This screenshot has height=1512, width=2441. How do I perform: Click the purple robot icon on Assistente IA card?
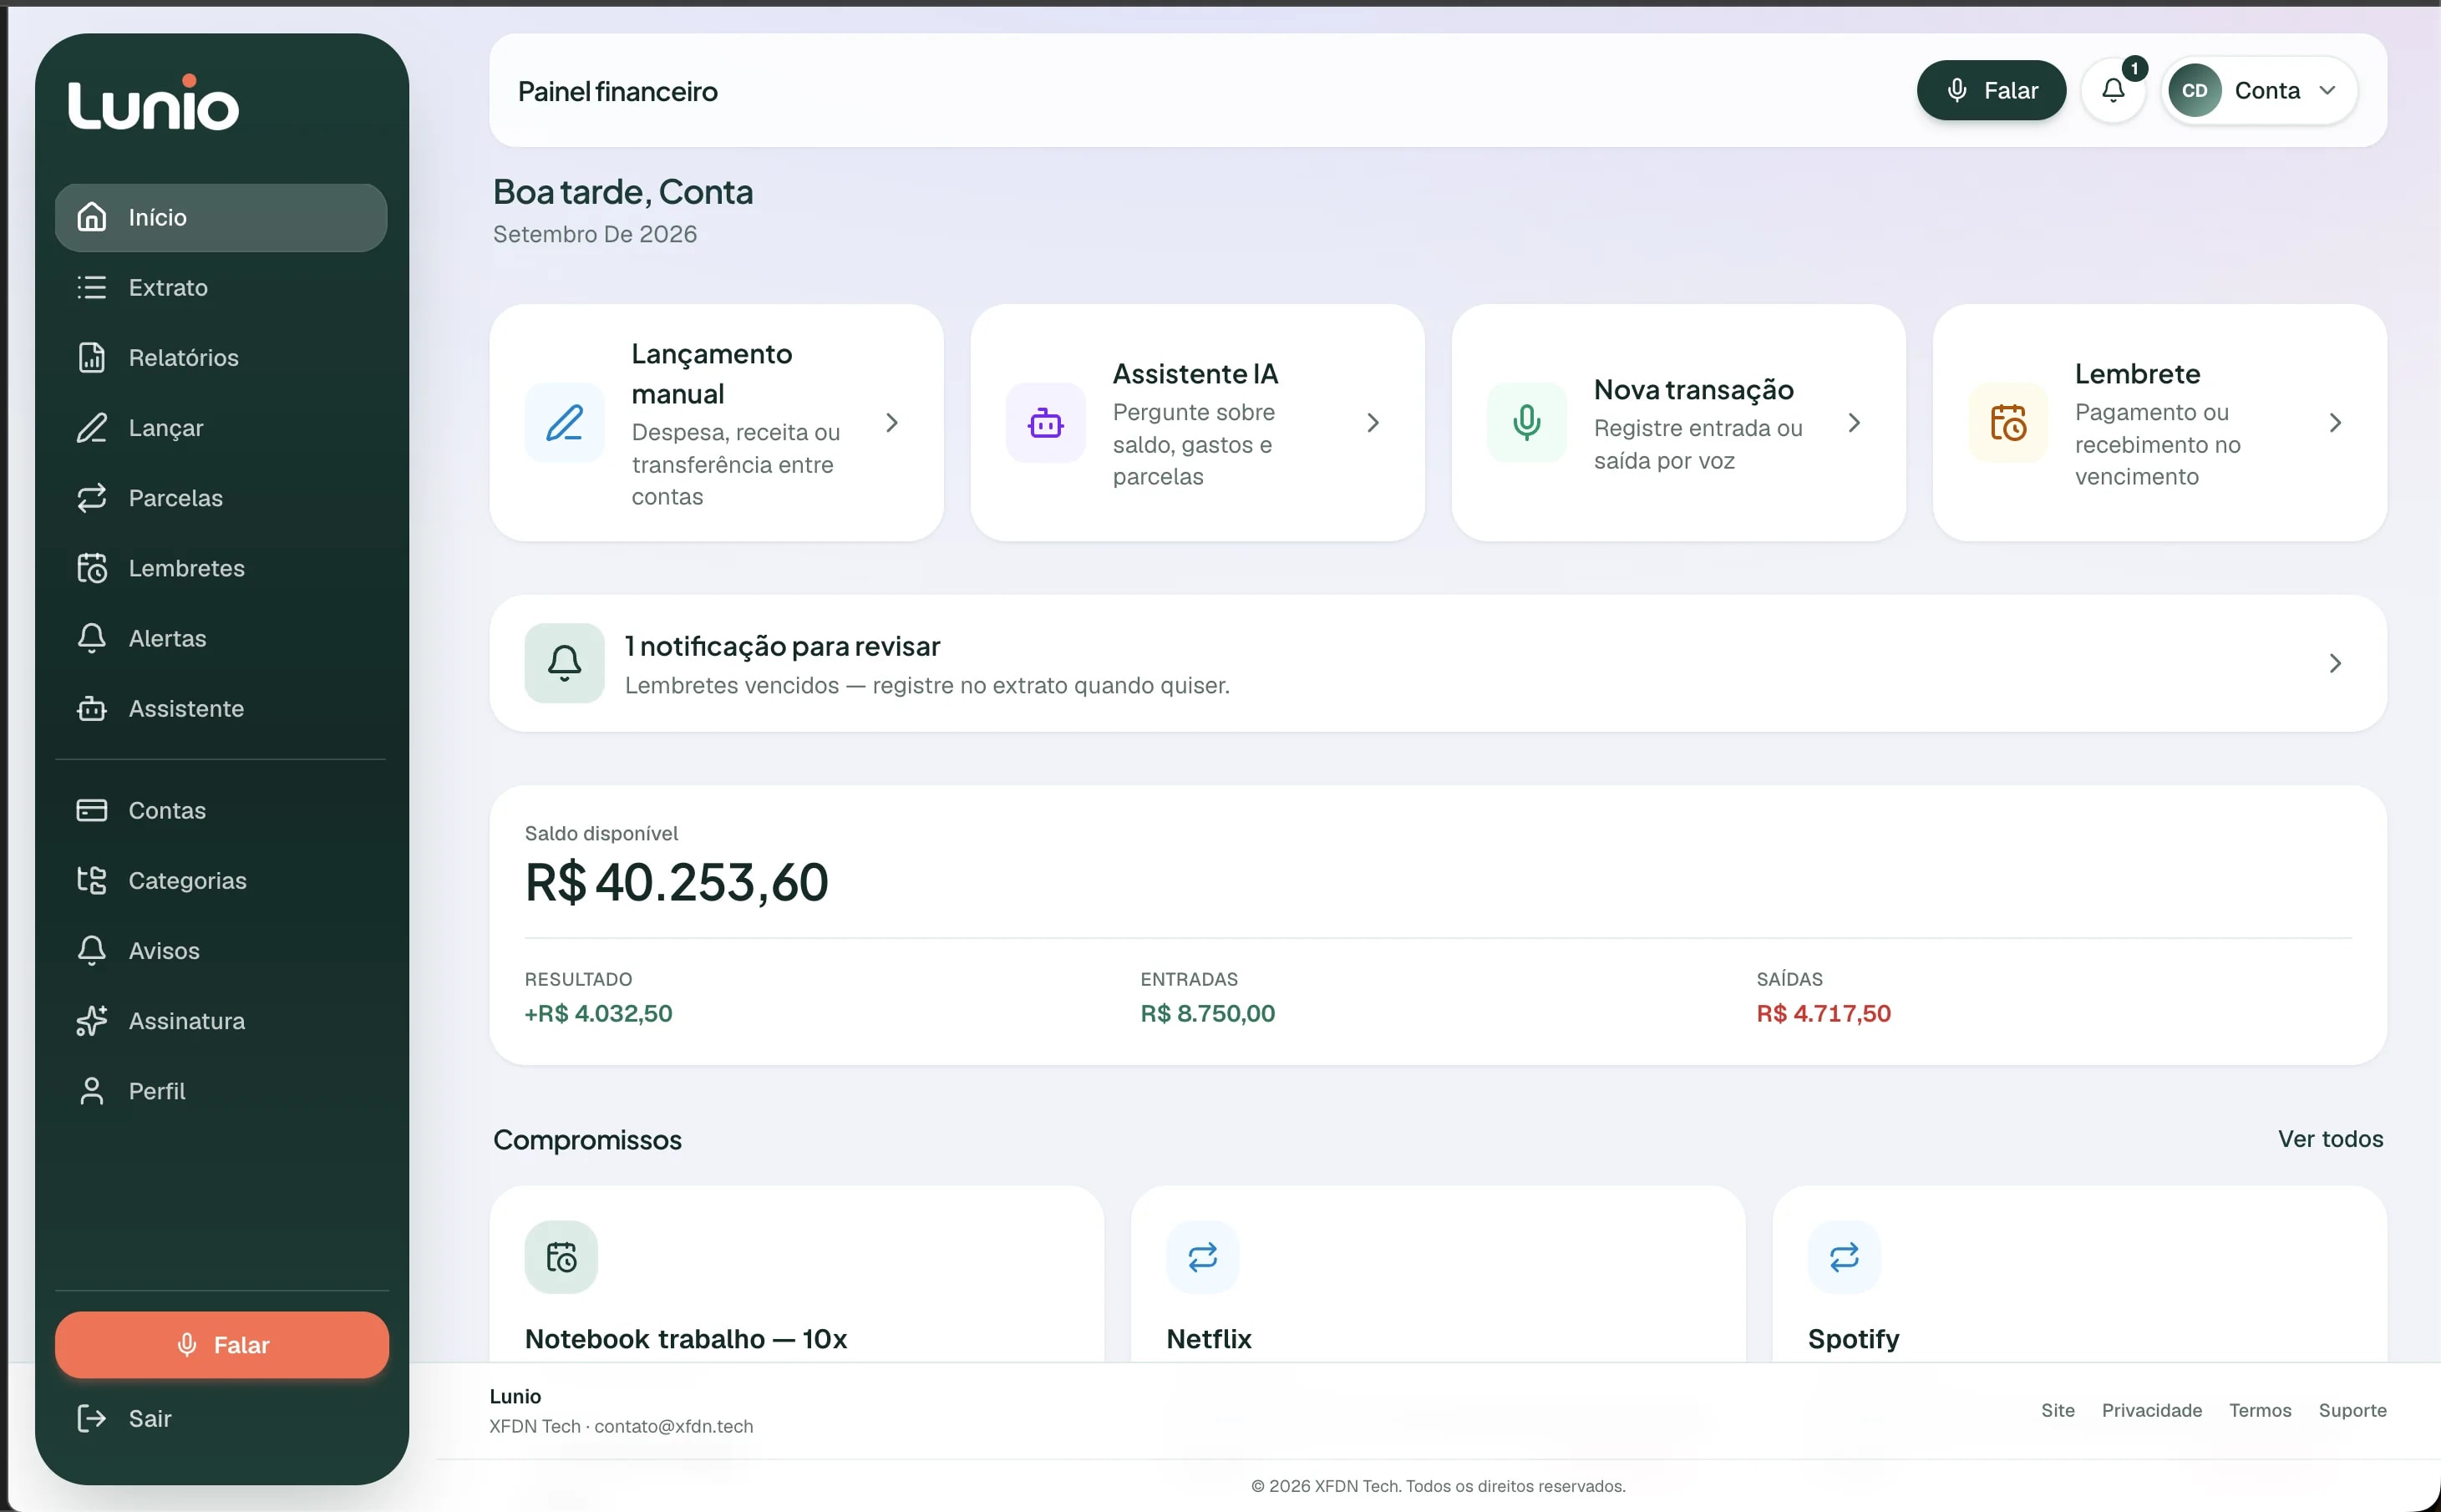[1046, 423]
